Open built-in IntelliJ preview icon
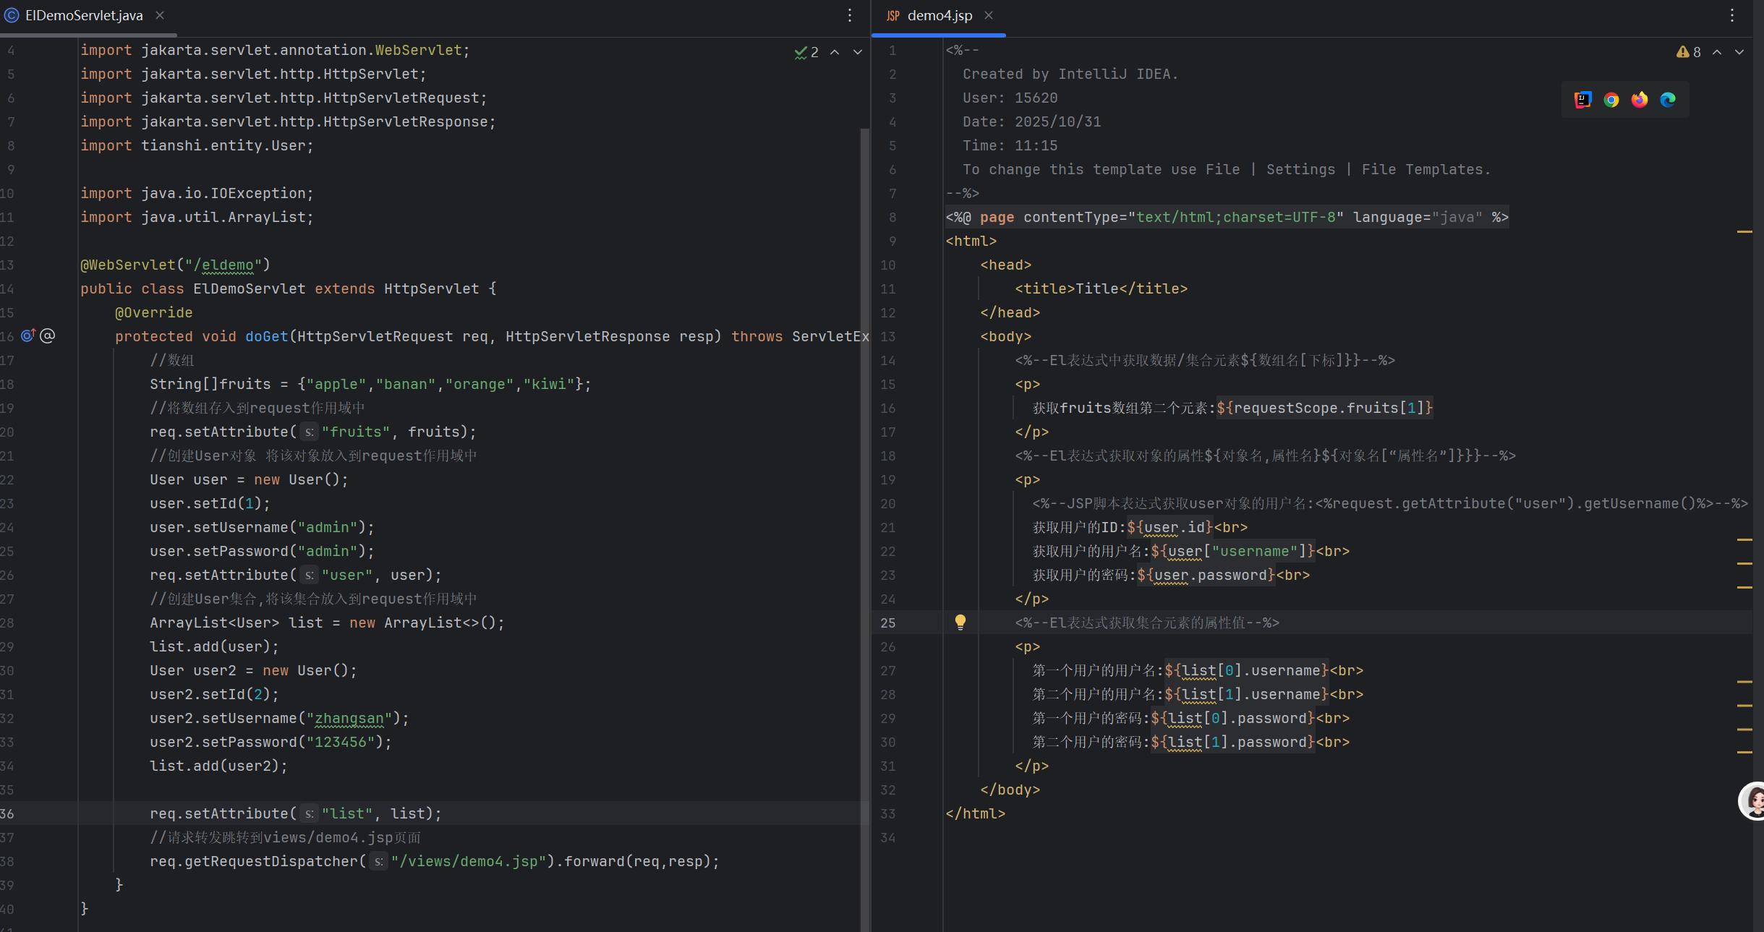The image size is (1764, 932). (1582, 100)
